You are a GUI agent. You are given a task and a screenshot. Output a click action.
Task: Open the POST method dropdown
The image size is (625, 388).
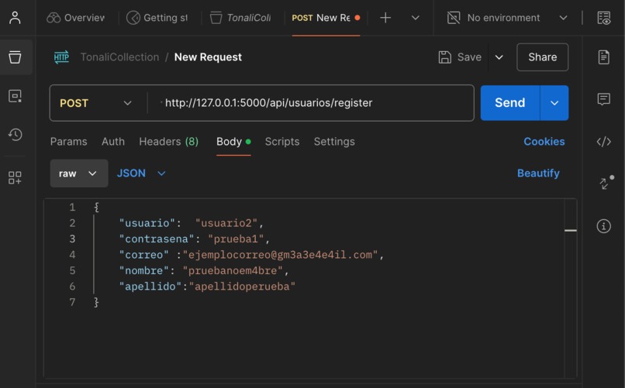(95, 103)
